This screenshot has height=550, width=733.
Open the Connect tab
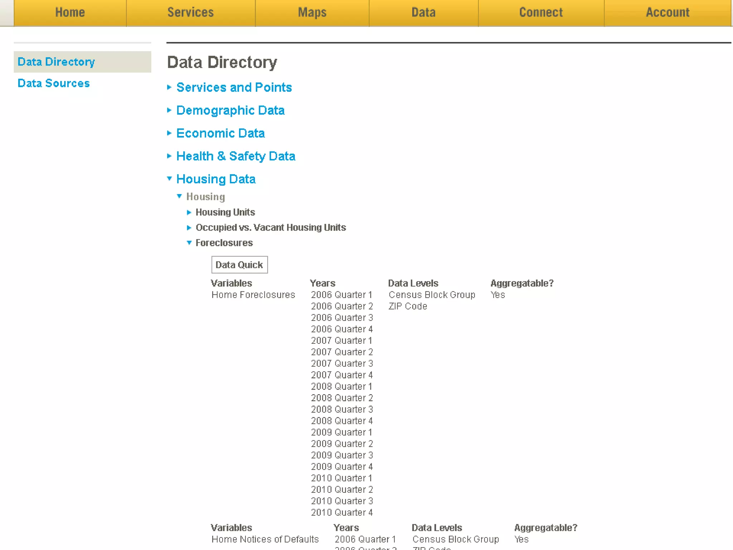tap(541, 13)
